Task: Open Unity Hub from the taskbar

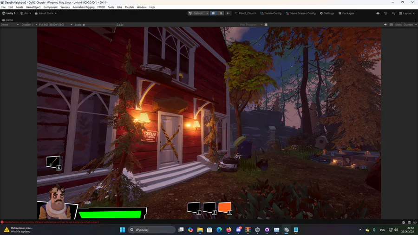Action: coord(257,230)
